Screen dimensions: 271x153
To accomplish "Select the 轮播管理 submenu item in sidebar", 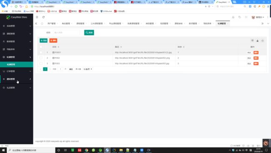I will [x=17, y=64].
